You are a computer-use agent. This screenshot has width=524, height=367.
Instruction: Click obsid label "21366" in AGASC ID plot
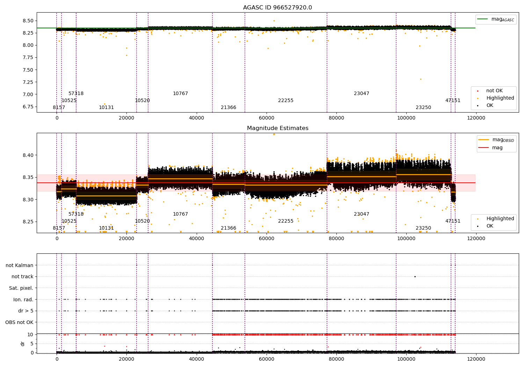pyautogui.click(x=228, y=107)
